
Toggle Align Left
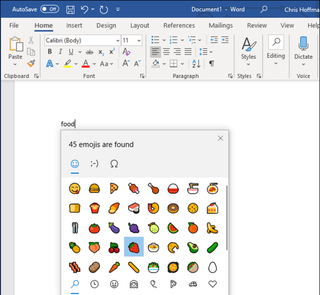155,52
